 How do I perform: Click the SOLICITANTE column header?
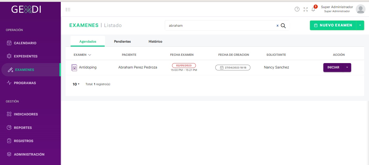(276, 55)
